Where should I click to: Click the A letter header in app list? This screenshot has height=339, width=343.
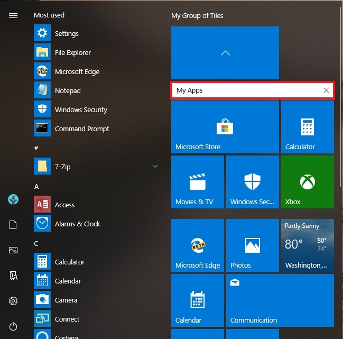36,187
